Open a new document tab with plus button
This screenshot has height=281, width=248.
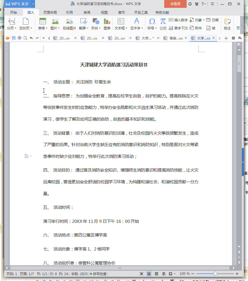[x=226, y=38]
